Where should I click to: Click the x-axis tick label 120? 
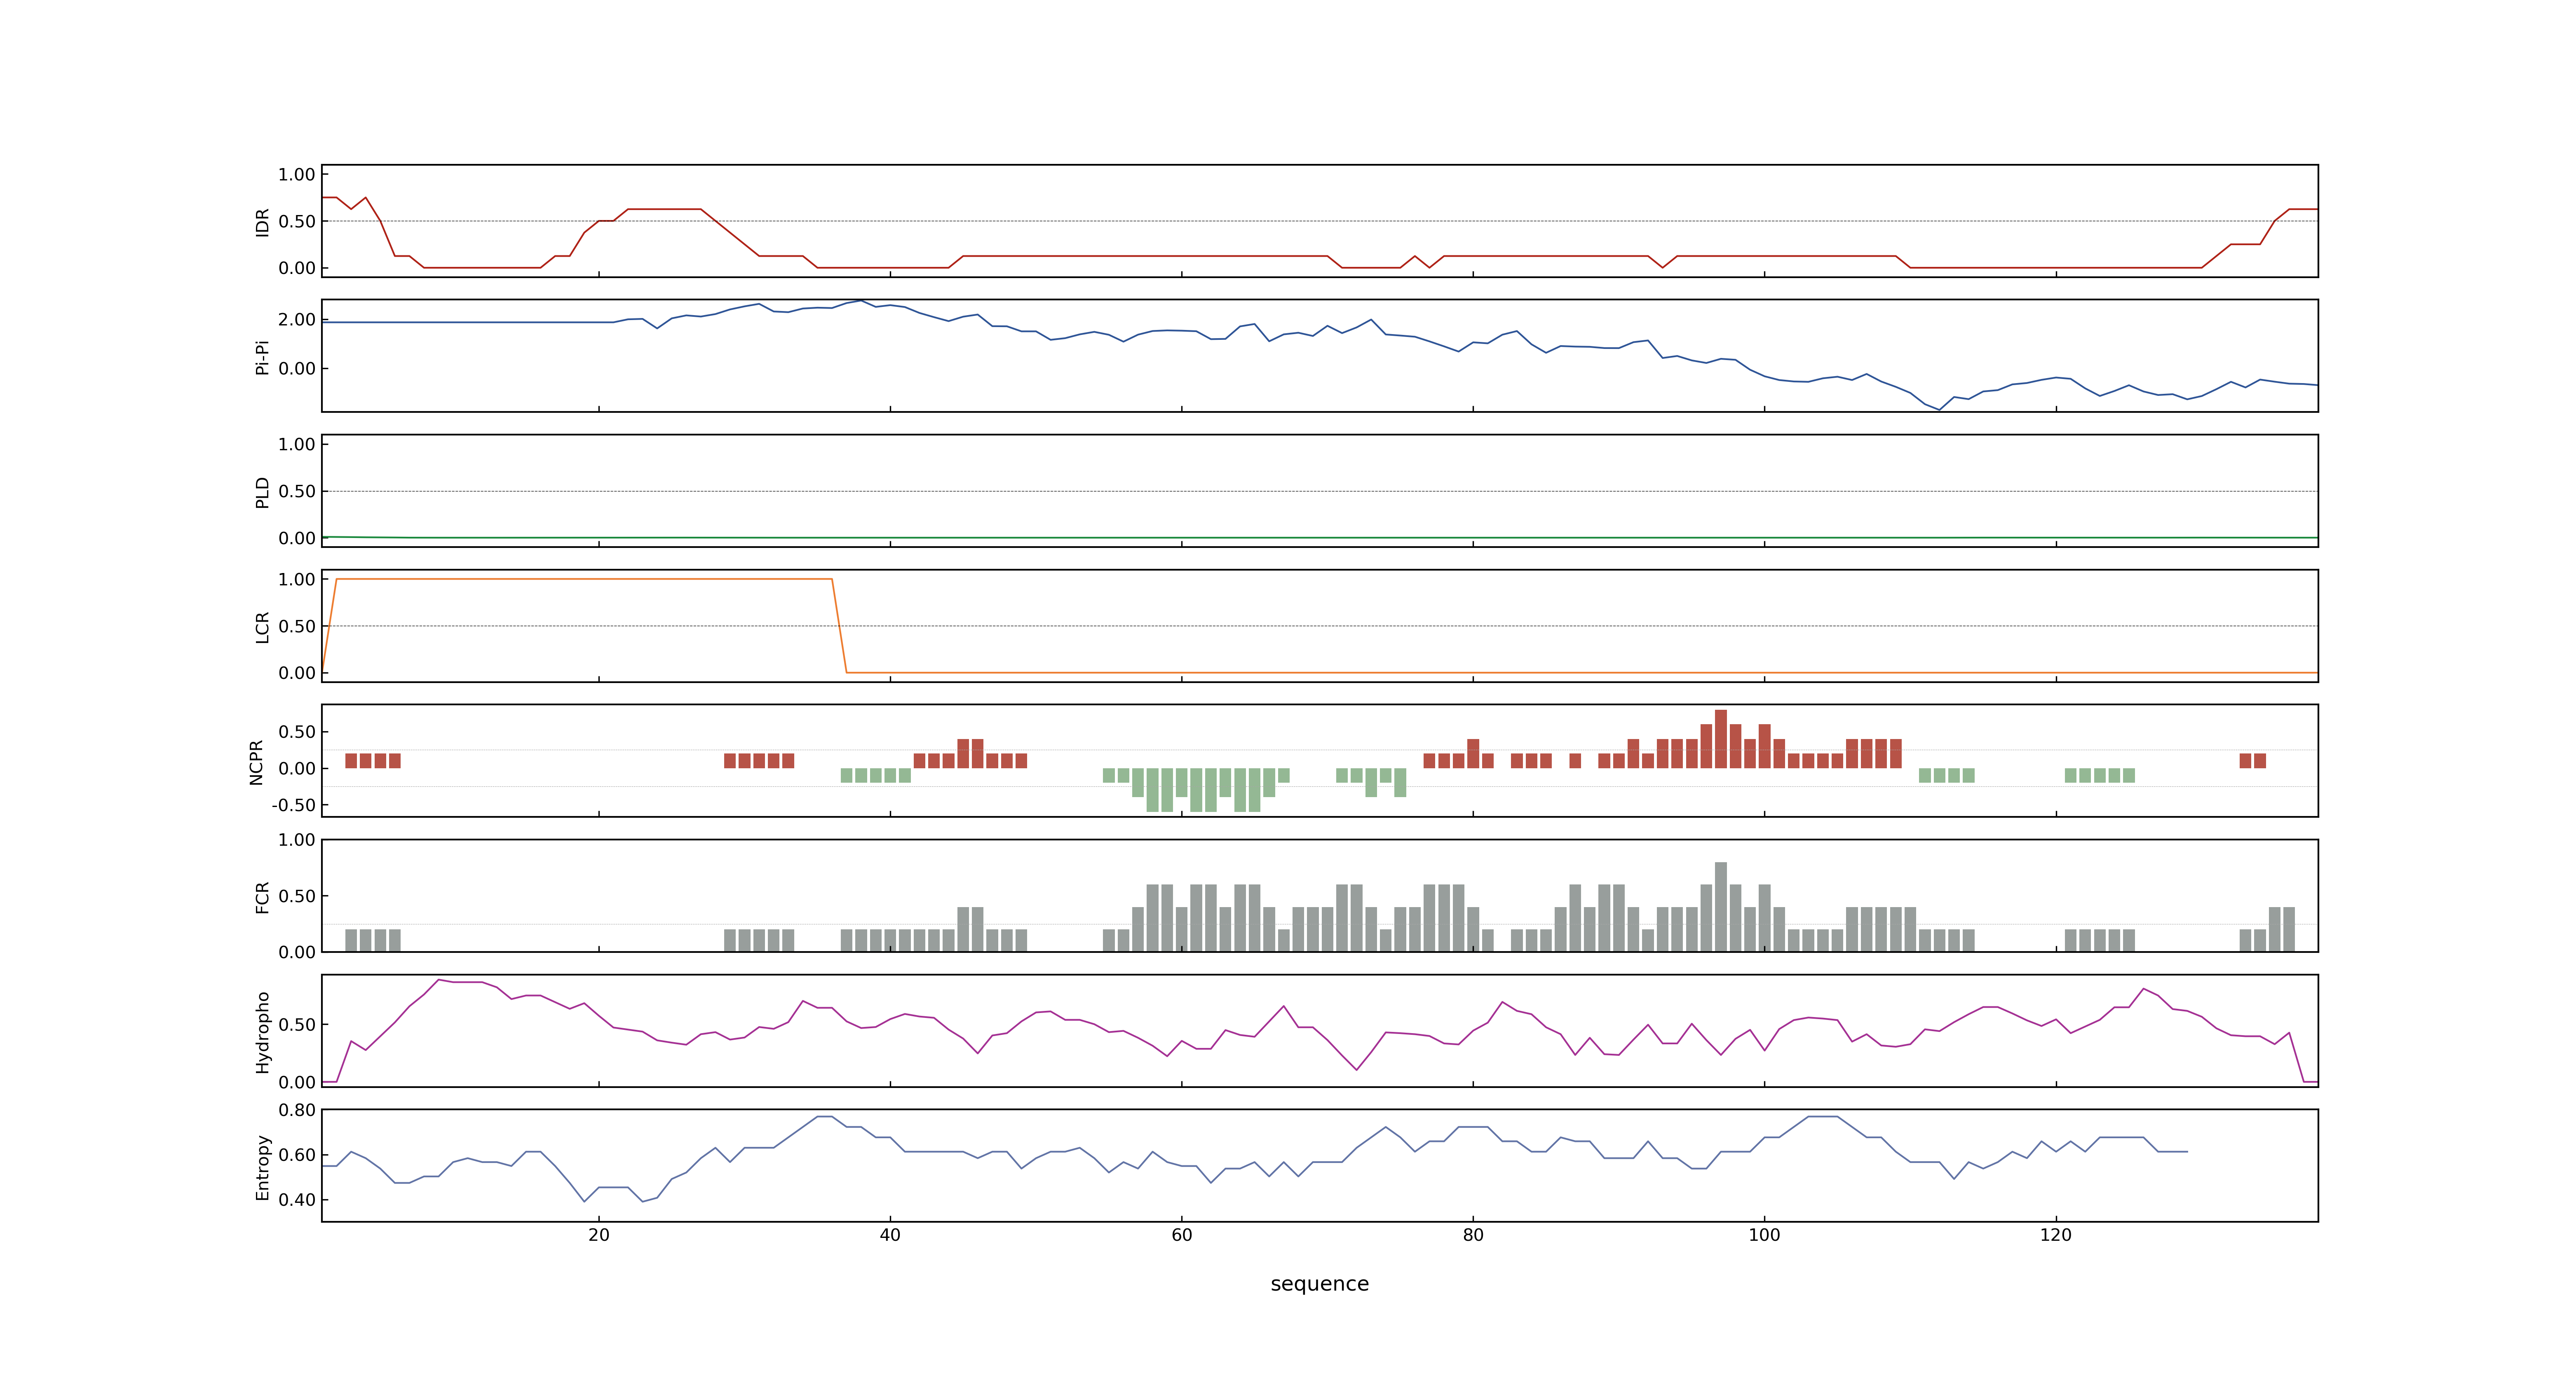click(x=2056, y=1235)
